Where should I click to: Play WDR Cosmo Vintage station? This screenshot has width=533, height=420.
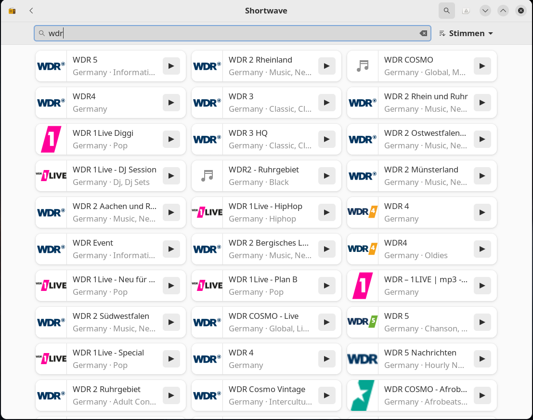(327, 395)
